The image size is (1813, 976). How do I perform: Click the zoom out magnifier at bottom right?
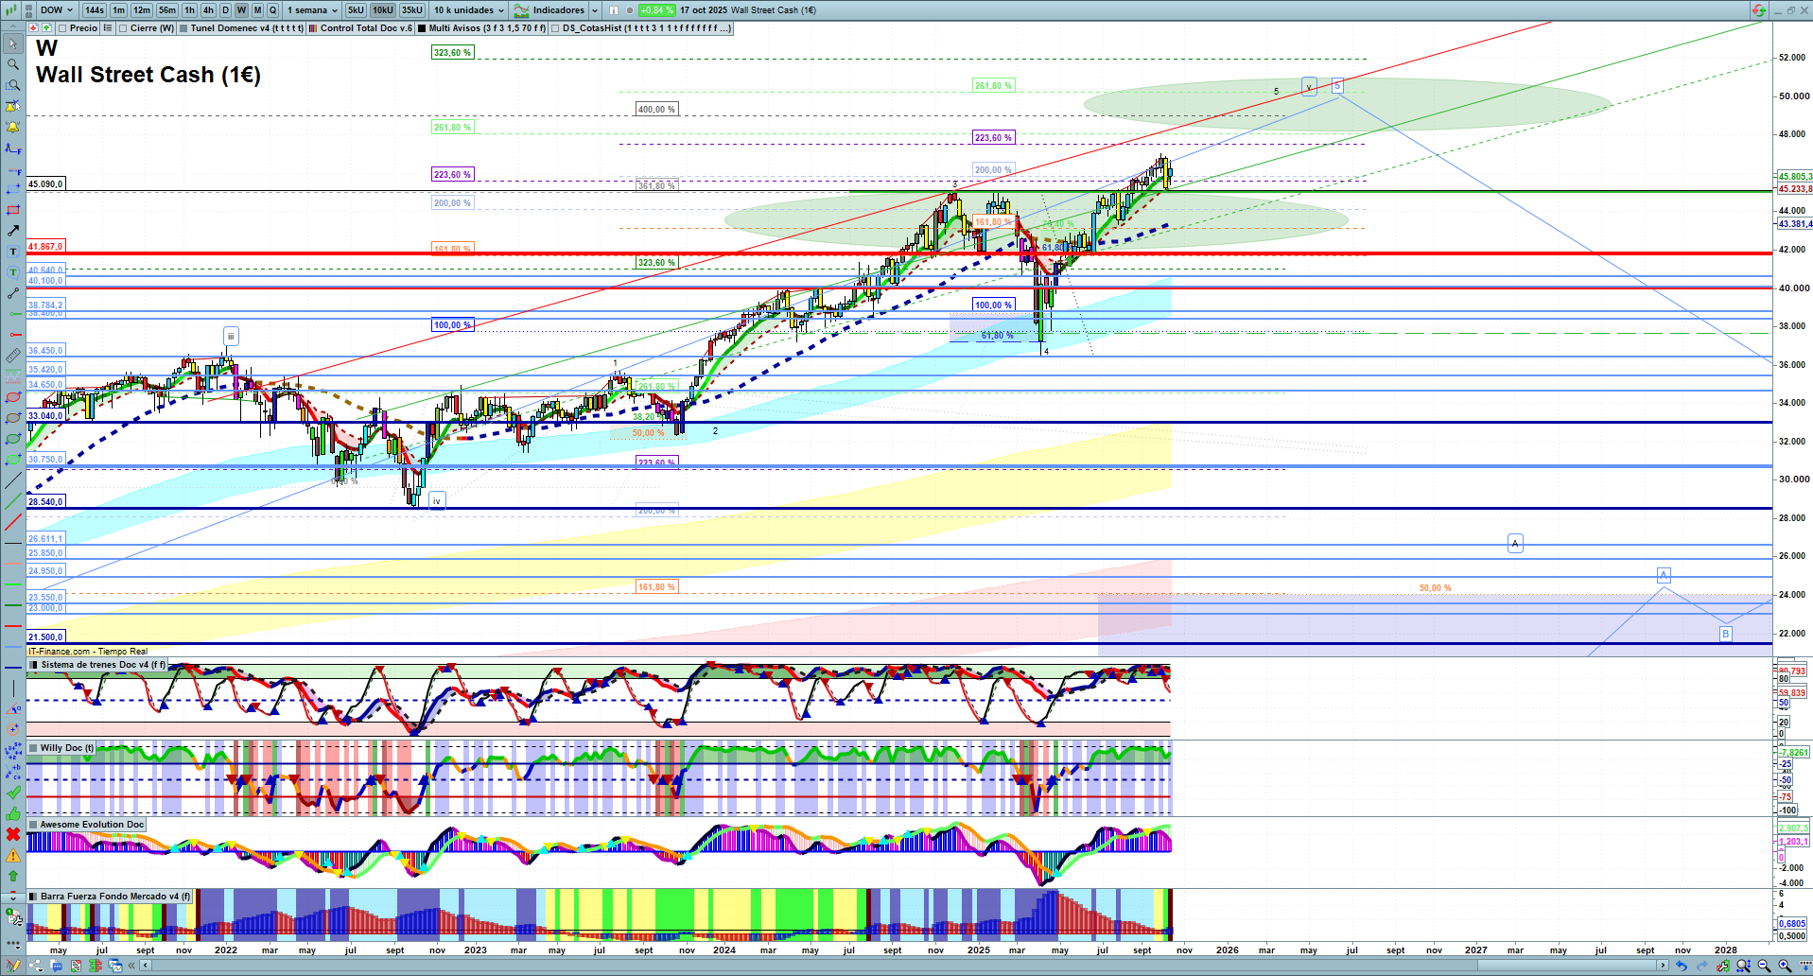pyautogui.click(x=1764, y=966)
